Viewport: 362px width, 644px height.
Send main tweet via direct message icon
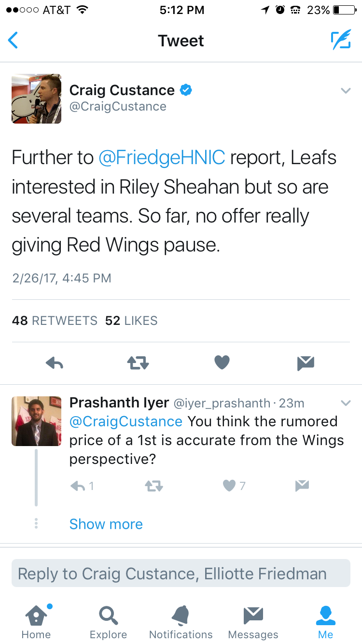tap(306, 363)
